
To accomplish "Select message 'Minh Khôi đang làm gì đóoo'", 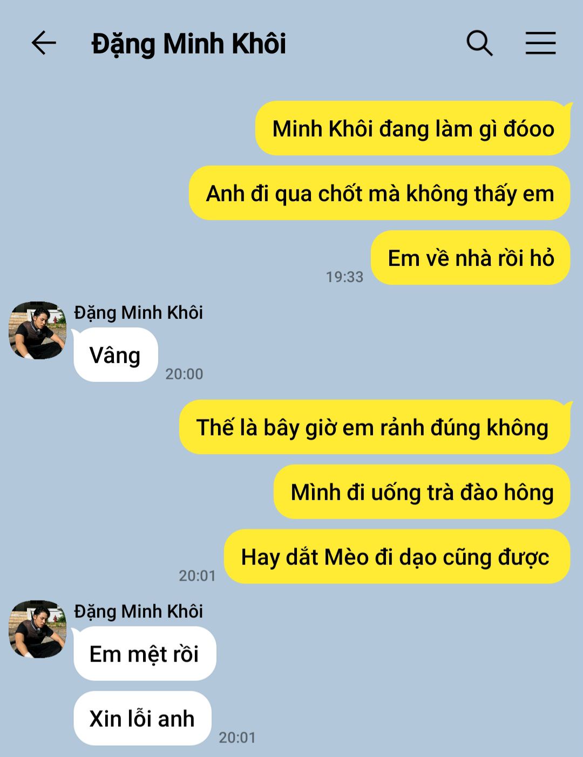I will pos(413,128).
